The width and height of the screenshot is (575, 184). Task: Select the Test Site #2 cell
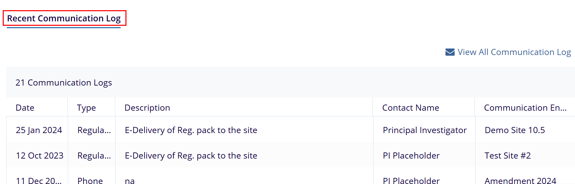(508, 156)
